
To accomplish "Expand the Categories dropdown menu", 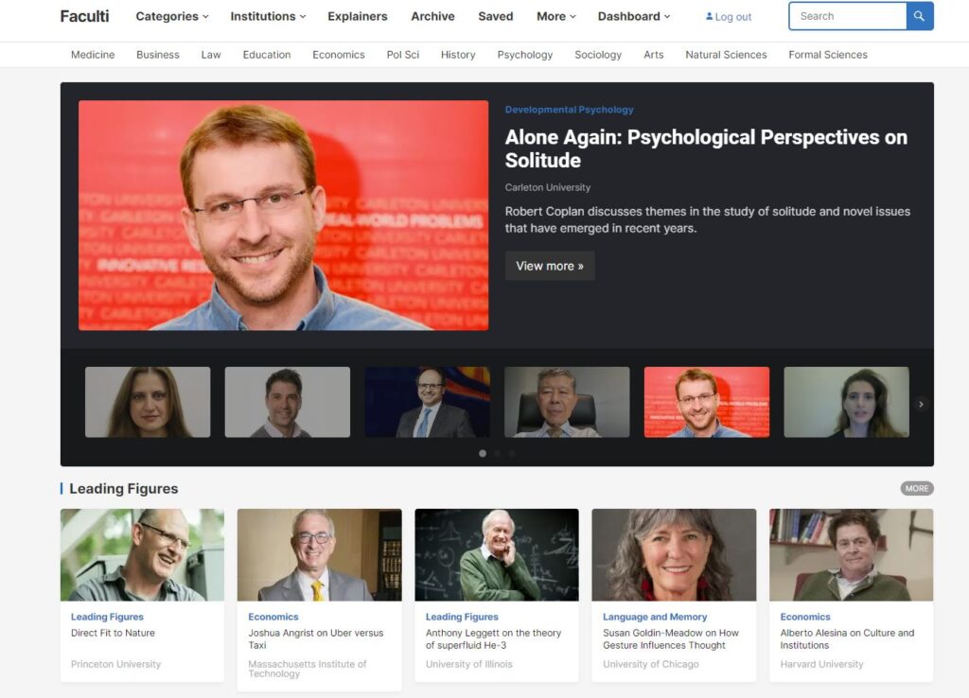I will [171, 16].
